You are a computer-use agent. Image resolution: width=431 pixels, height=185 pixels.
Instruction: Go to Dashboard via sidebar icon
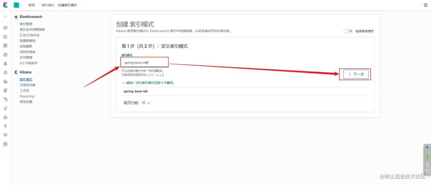(x=5, y=46)
